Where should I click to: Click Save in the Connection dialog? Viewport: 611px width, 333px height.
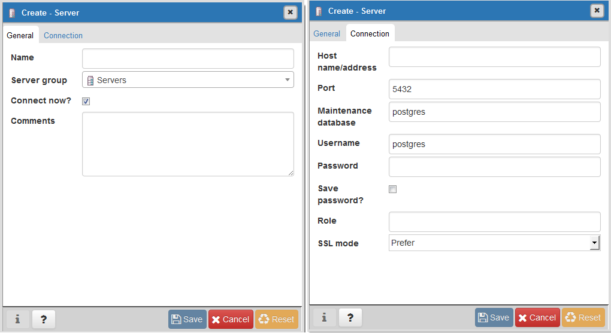coord(494,317)
